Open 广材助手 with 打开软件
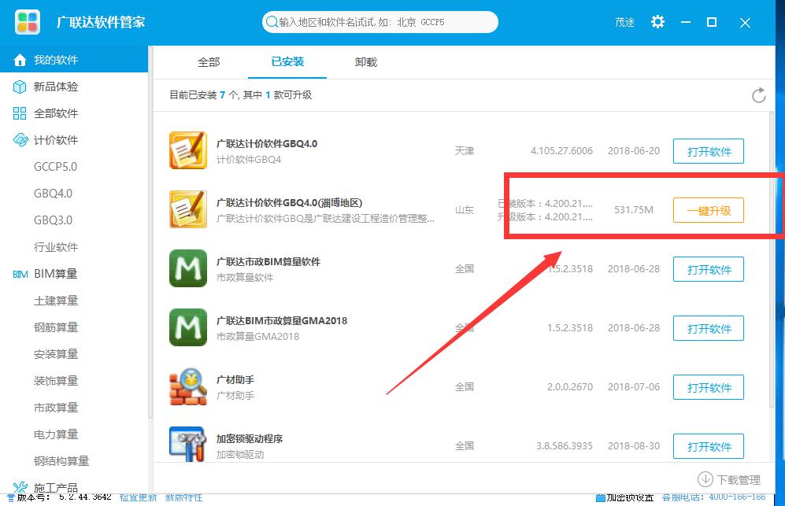785x506 pixels. 709,387
